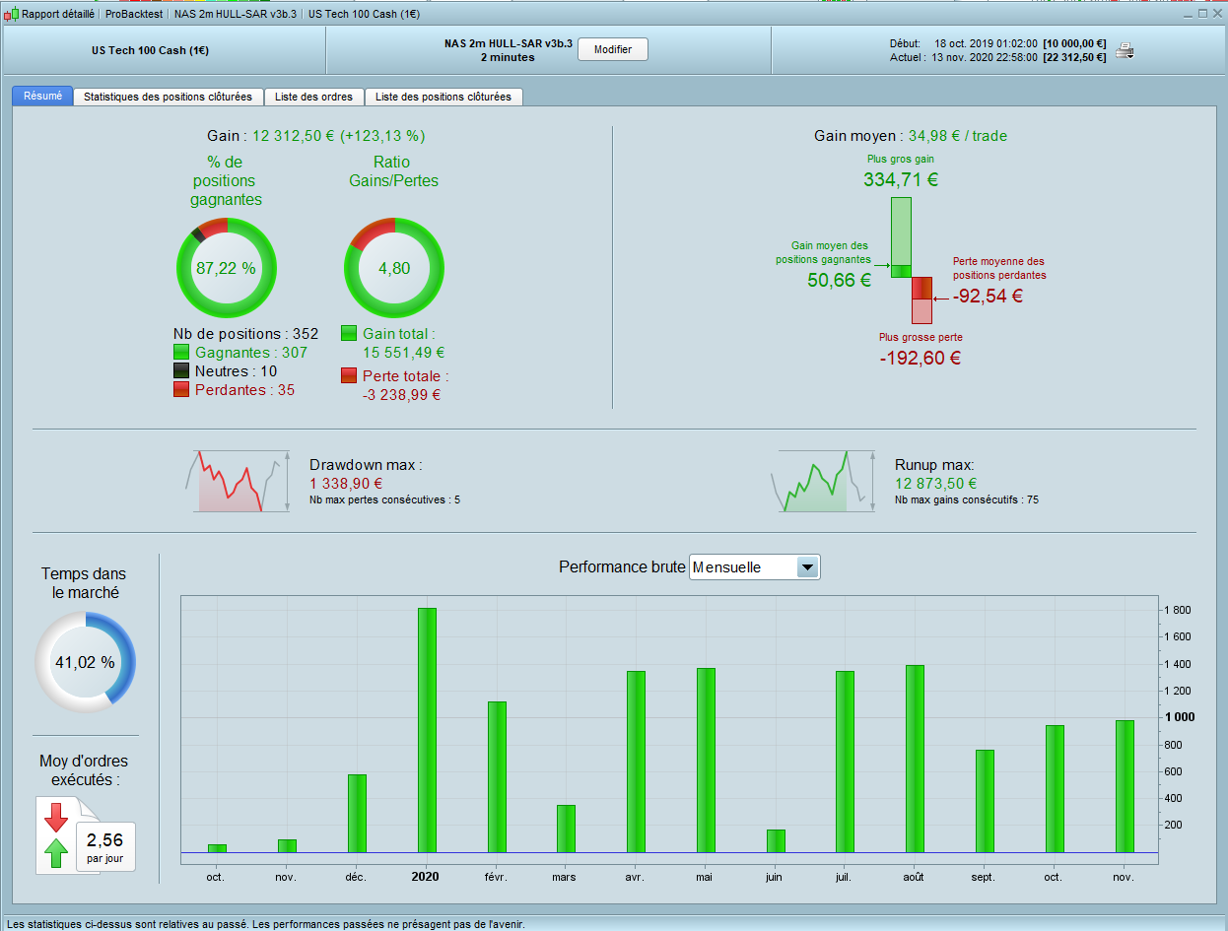Click the 1 338,90 € drawdown value
1228x931 pixels.
point(346,483)
